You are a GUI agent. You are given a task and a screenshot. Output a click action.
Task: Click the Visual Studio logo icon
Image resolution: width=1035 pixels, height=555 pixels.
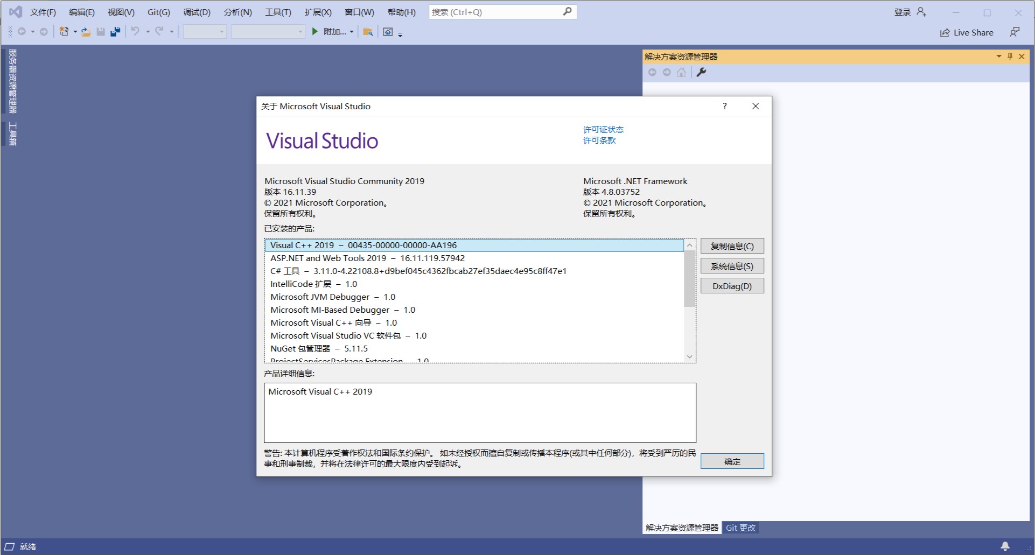point(16,11)
